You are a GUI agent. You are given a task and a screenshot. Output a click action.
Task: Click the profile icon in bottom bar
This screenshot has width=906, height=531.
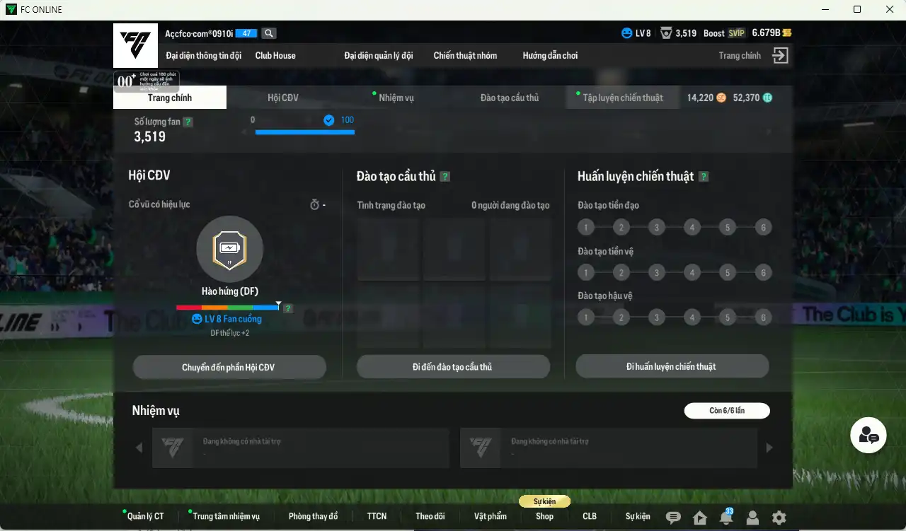click(752, 518)
